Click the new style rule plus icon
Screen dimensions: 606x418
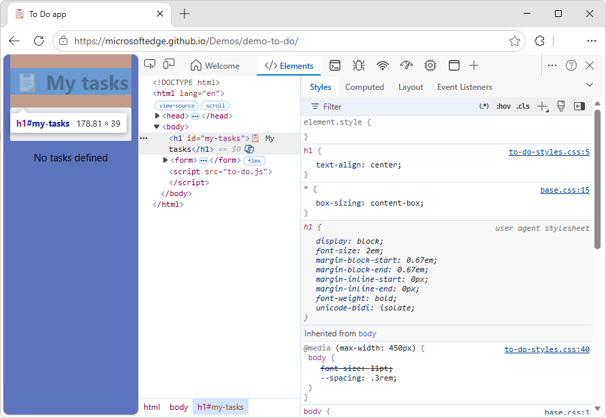click(x=543, y=107)
